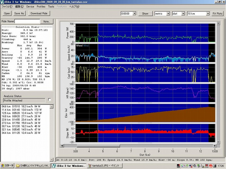The image size is (226, 169).
Task: Open the Tools menu
Action: click(x=51, y=6)
